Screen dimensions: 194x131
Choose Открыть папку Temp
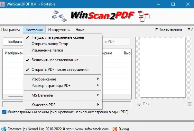(62, 44)
